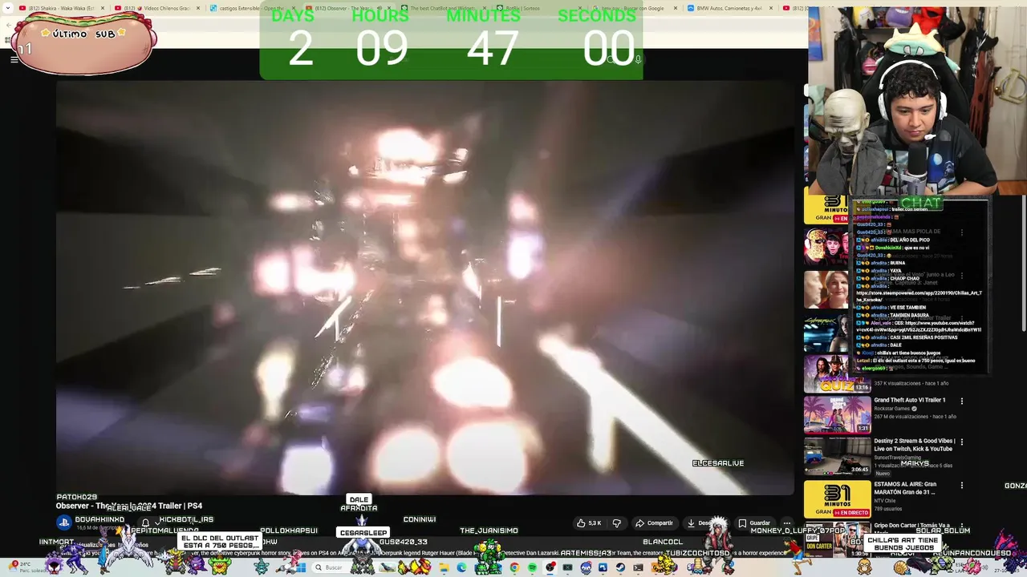Switch to the Shakira - Waka Waka tab
1027x577 pixels.
pos(60,8)
